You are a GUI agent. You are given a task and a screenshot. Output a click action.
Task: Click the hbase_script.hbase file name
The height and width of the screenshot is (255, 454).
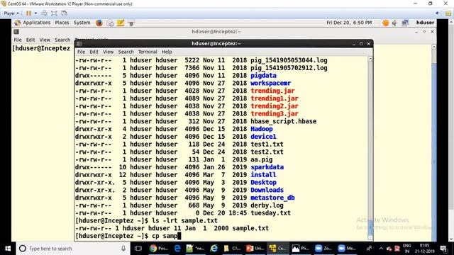284,121
